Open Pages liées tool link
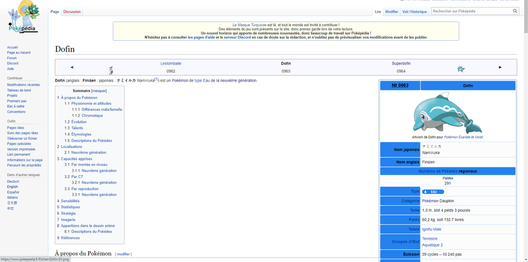The image size is (528, 262). [15, 128]
